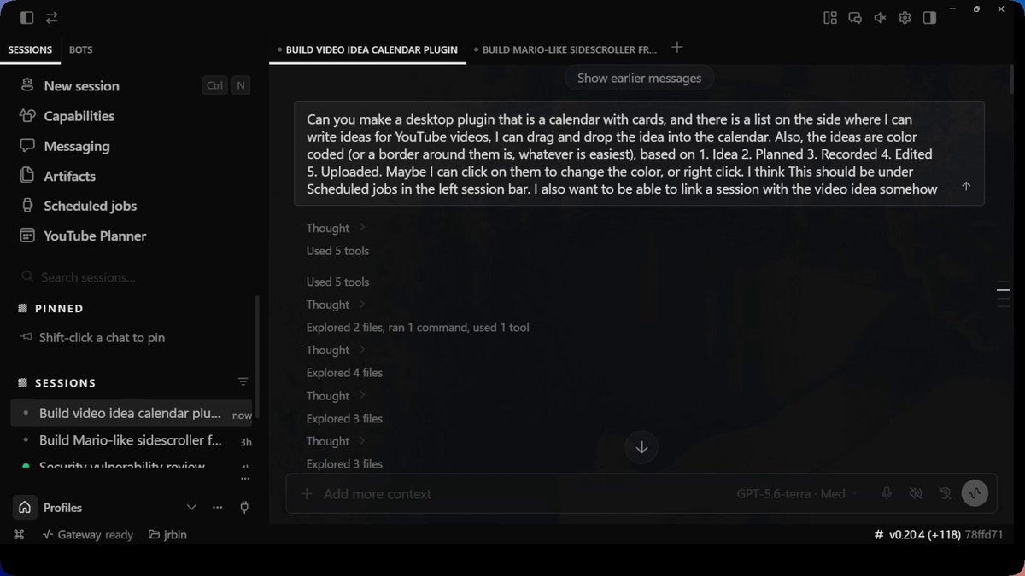The image size is (1025, 576).
Task: Open the layout grid icon in title bar
Action: coord(830,18)
